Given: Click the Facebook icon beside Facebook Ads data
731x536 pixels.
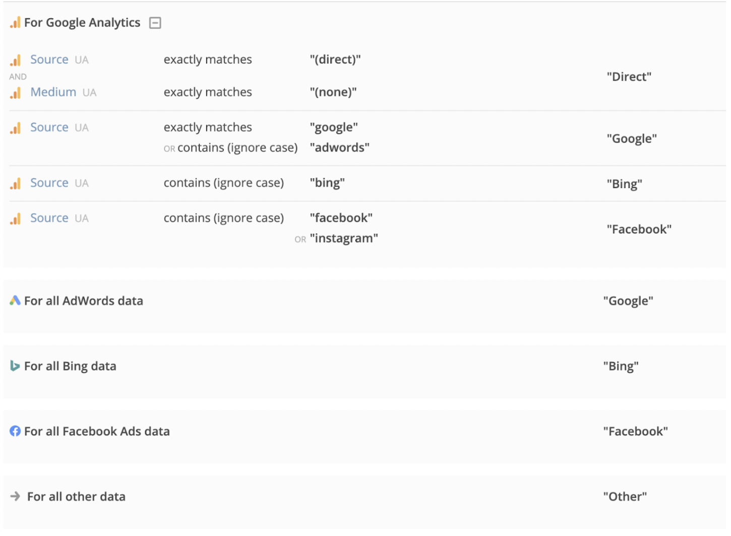Looking at the screenshot, I should [x=15, y=431].
